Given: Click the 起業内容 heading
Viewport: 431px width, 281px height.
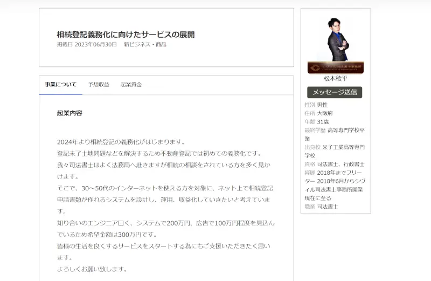Looking at the screenshot, I should 69,113.
